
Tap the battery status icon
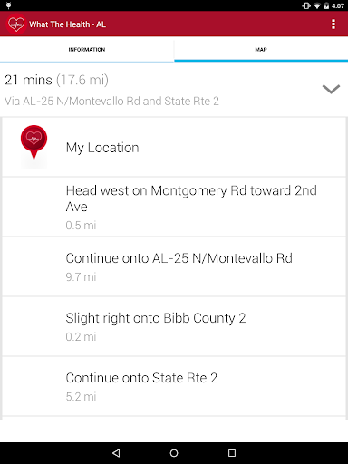click(326, 5)
